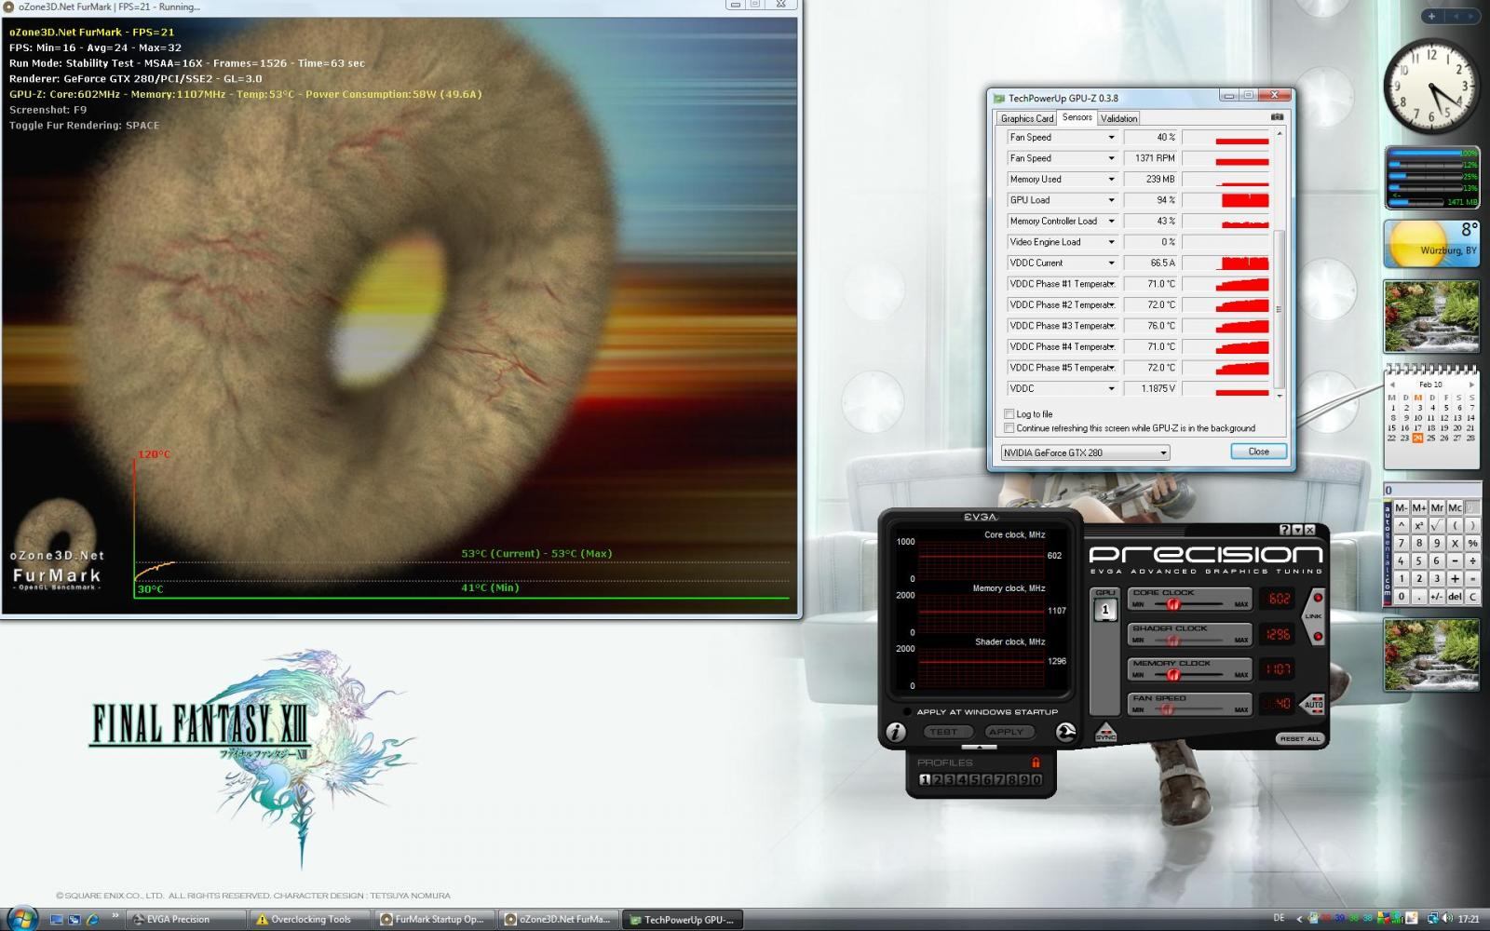Toggle Apply at Windows Startup option
The width and height of the screenshot is (1490, 931).
908,712
